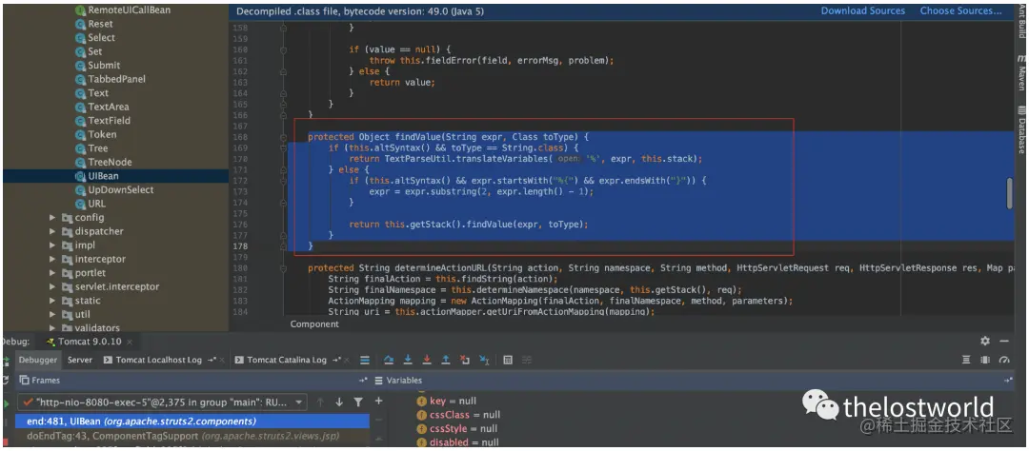The image size is (1029, 451).
Task: Expand the config package folder
Action: tap(53, 218)
